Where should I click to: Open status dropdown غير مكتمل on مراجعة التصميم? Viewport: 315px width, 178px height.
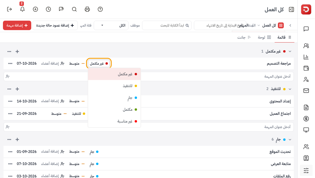(99, 63)
